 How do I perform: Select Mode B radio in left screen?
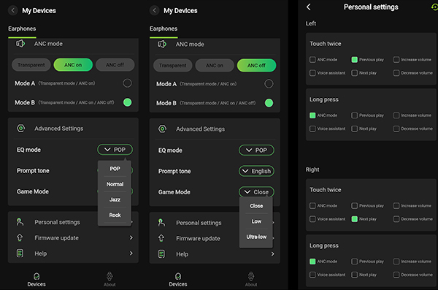tap(127, 102)
